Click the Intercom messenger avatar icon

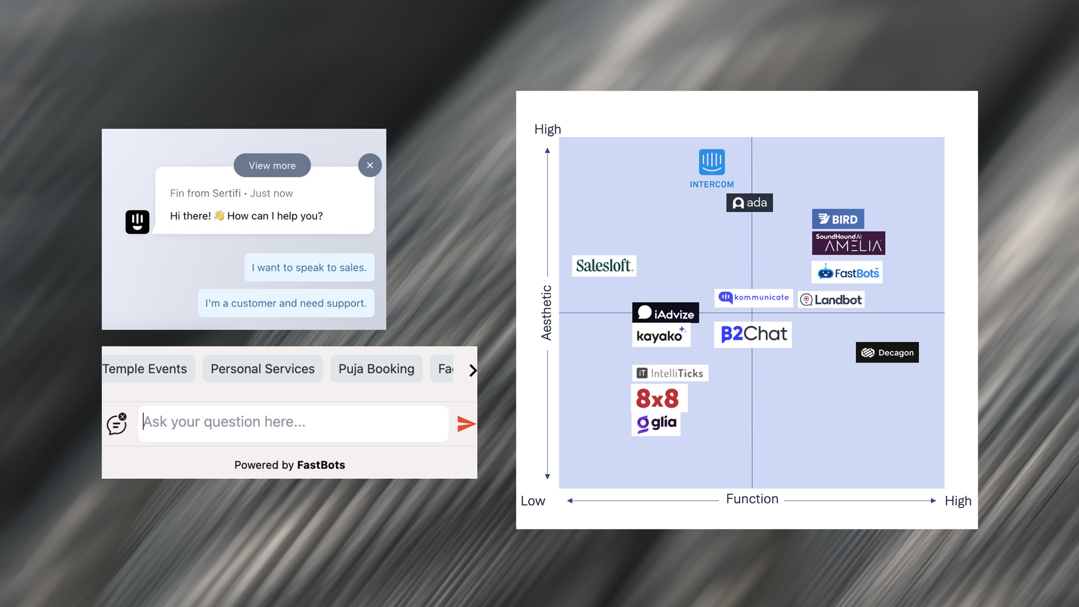click(x=137, y=222)
